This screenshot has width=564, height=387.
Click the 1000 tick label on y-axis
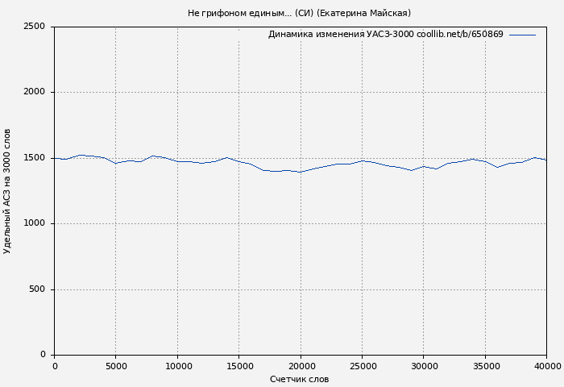(34, 223)
